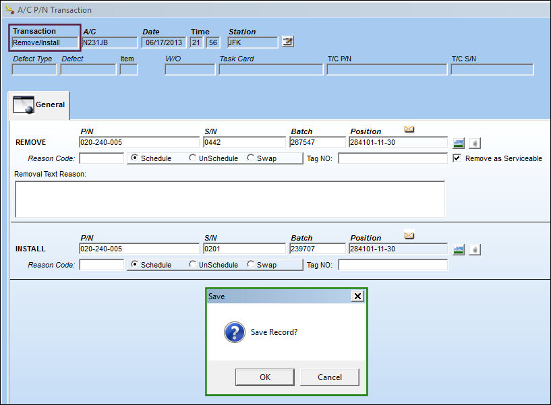Close the Save dialog with the X
Viewport: 551px width, 405px height.
(357, 296)
